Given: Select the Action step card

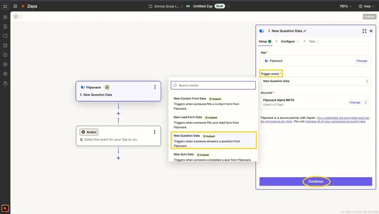Looking at the screenshot, I should coord(118,136).
